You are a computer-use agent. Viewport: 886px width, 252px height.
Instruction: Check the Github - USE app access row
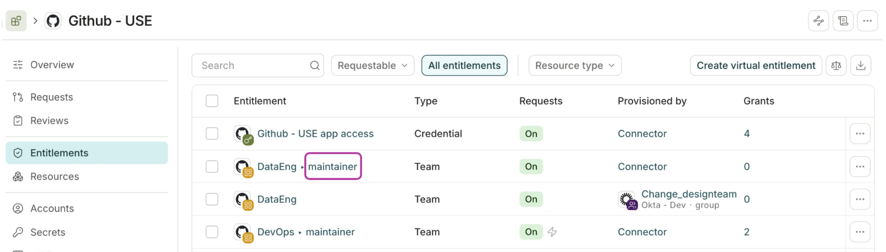coord(212,134)
